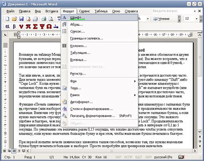Click the Permission document icon
204x161 pixels.
[28, 19]
